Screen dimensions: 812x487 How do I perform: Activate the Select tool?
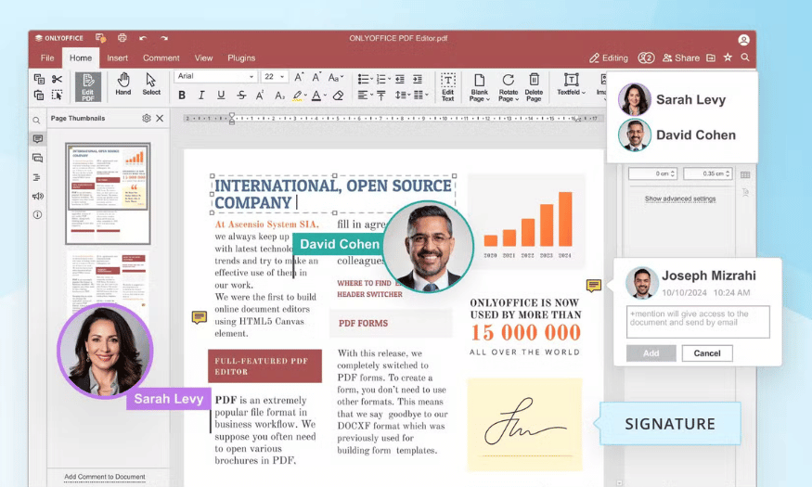[x=151, y=84]
